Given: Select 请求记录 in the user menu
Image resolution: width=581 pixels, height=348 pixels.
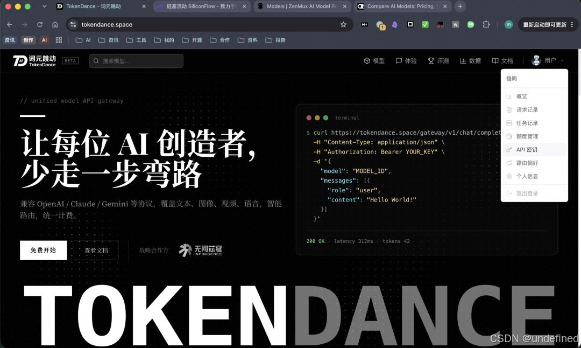Looking at the screenshot, I should (534, 110).
